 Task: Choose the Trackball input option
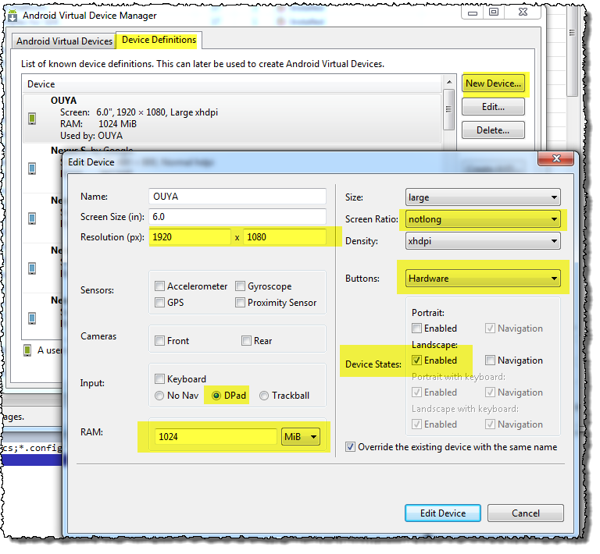pos(264,396)
